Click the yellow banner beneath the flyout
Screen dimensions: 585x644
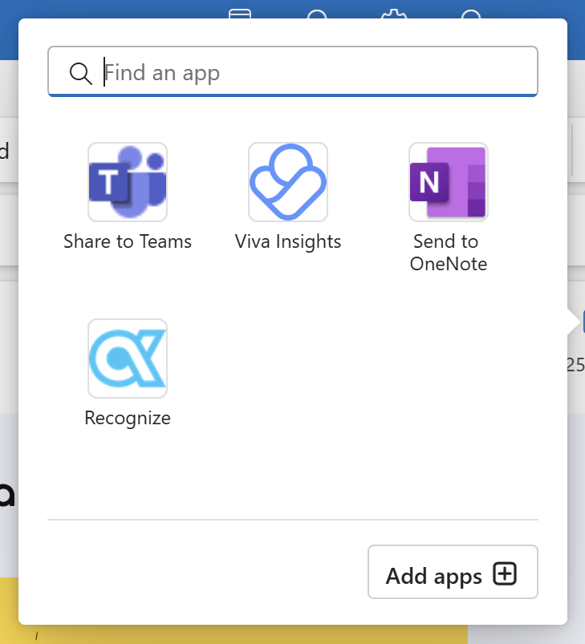point(241,634)
